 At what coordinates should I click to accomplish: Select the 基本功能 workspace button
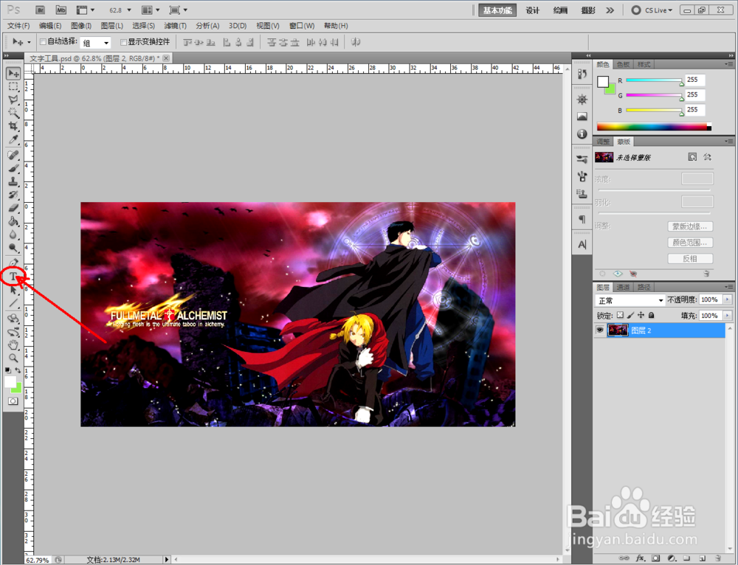click(x=497, y=10)
